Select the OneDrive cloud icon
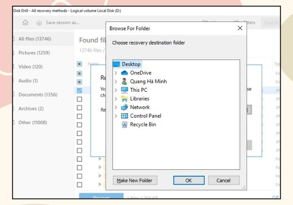 [x=125, y=73]
